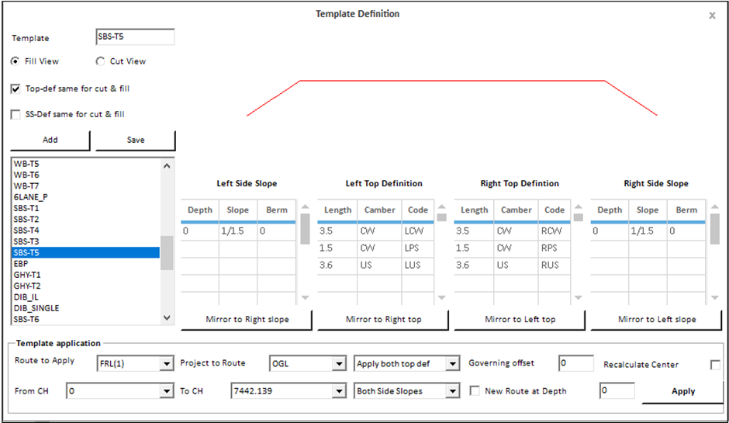Open the Apply both top def dropdown
Image resolution: width=729 pixels, height=423 pixels.
453,363
